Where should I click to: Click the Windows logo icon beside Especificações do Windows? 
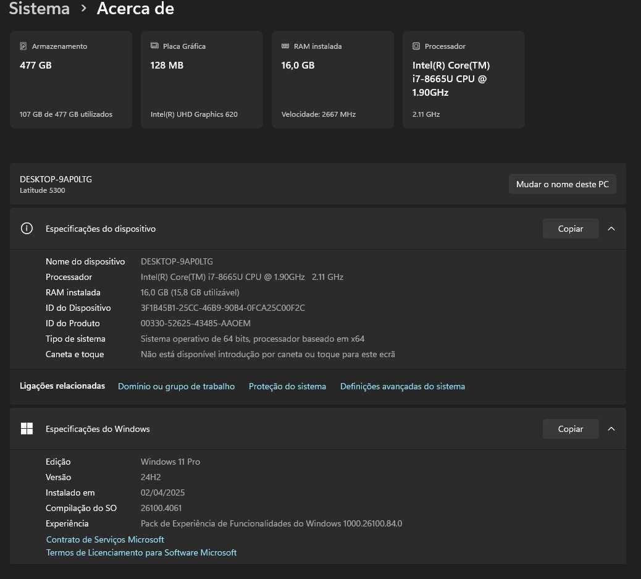(x=27, y=428)
